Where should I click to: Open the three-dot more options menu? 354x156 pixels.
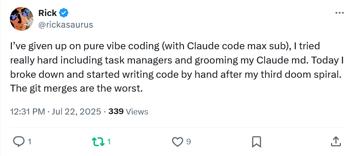point(339,13)
